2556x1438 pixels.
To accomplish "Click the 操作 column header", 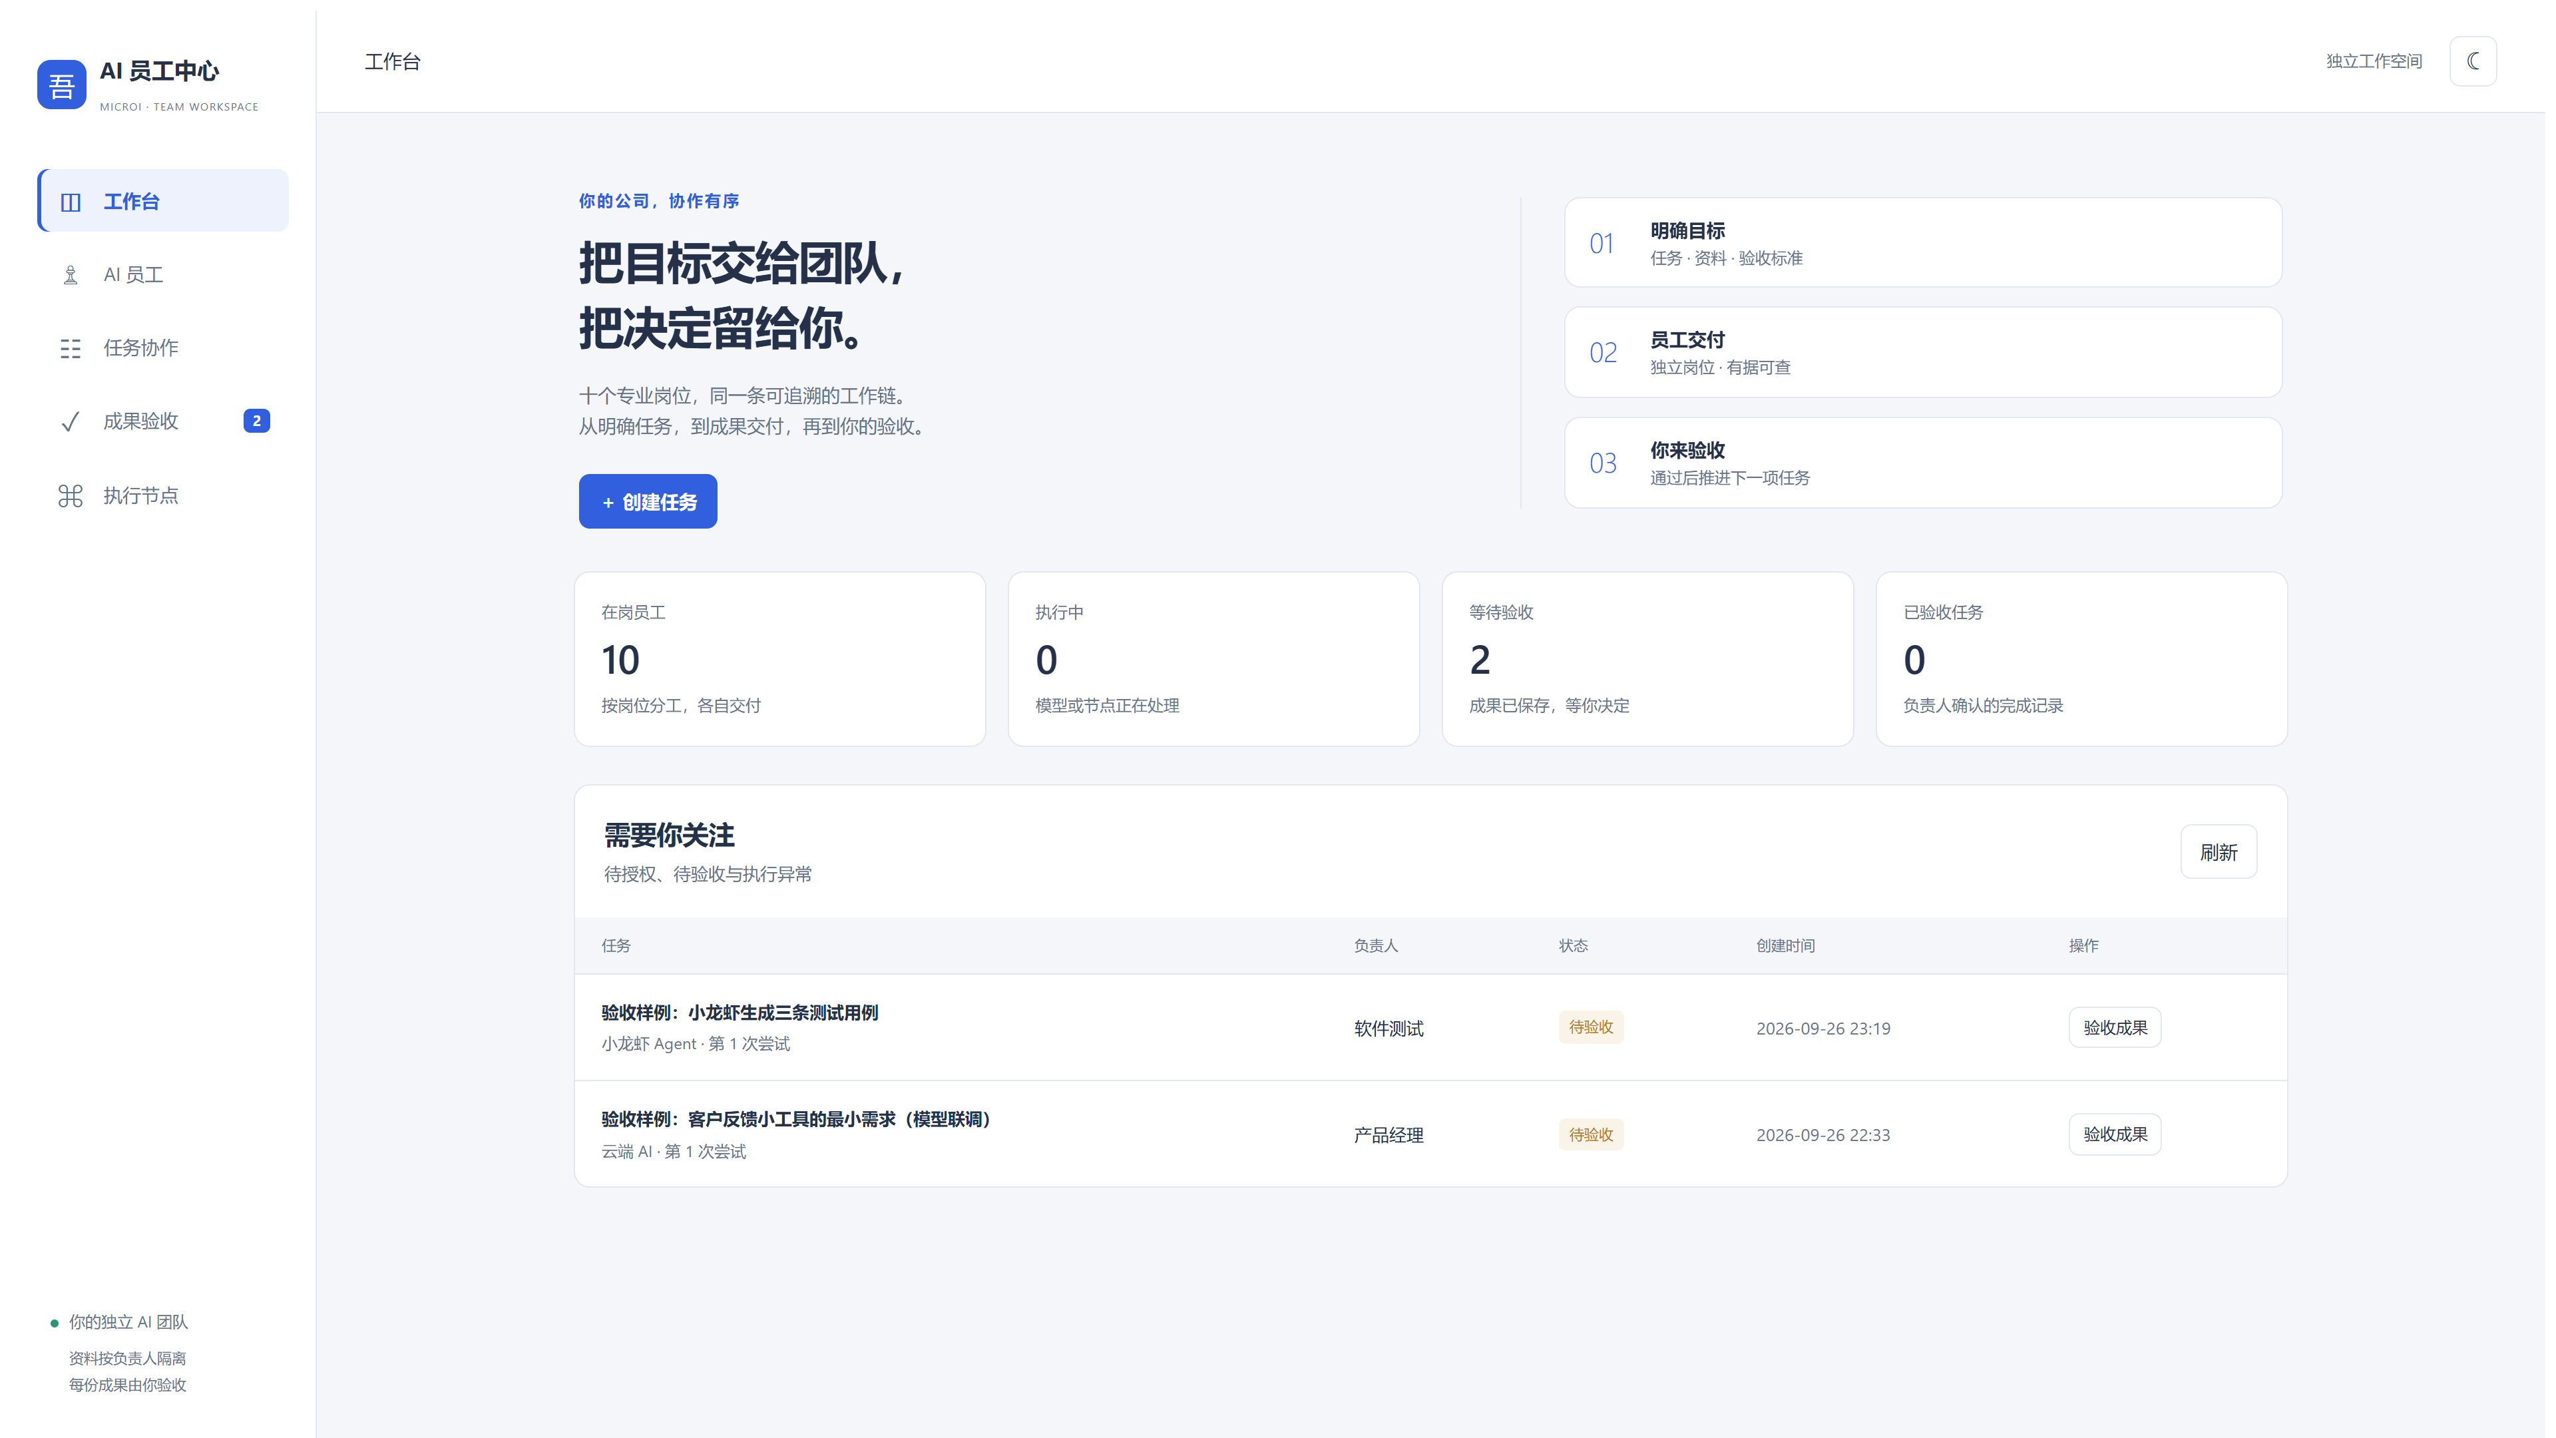I will [x=2083, y=946].
